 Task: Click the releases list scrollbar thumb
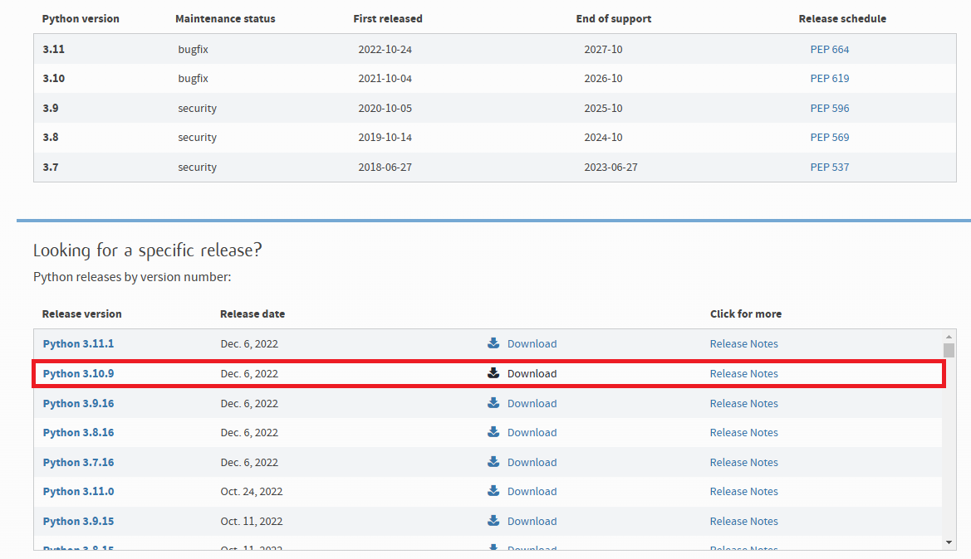[x=949, y=350]
